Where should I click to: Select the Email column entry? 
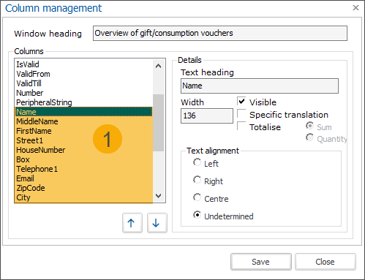point(83,178)
